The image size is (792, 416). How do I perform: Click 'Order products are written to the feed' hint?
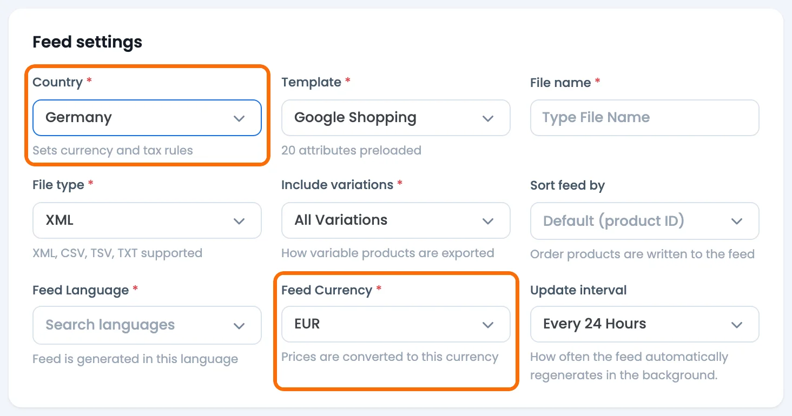click(x=642, y=254)
